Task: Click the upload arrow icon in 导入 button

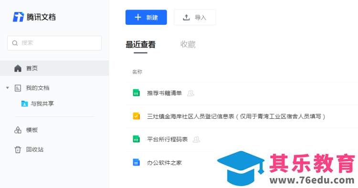Action: (186, 17)
